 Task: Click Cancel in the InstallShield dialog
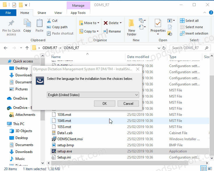point(128,104)
